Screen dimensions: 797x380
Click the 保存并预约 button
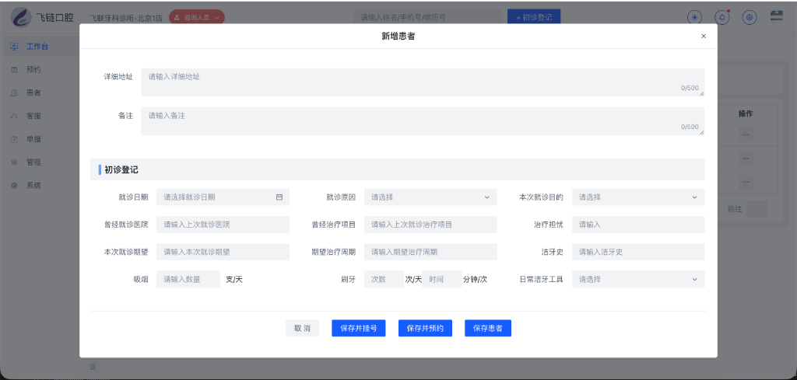pos(425,328)
